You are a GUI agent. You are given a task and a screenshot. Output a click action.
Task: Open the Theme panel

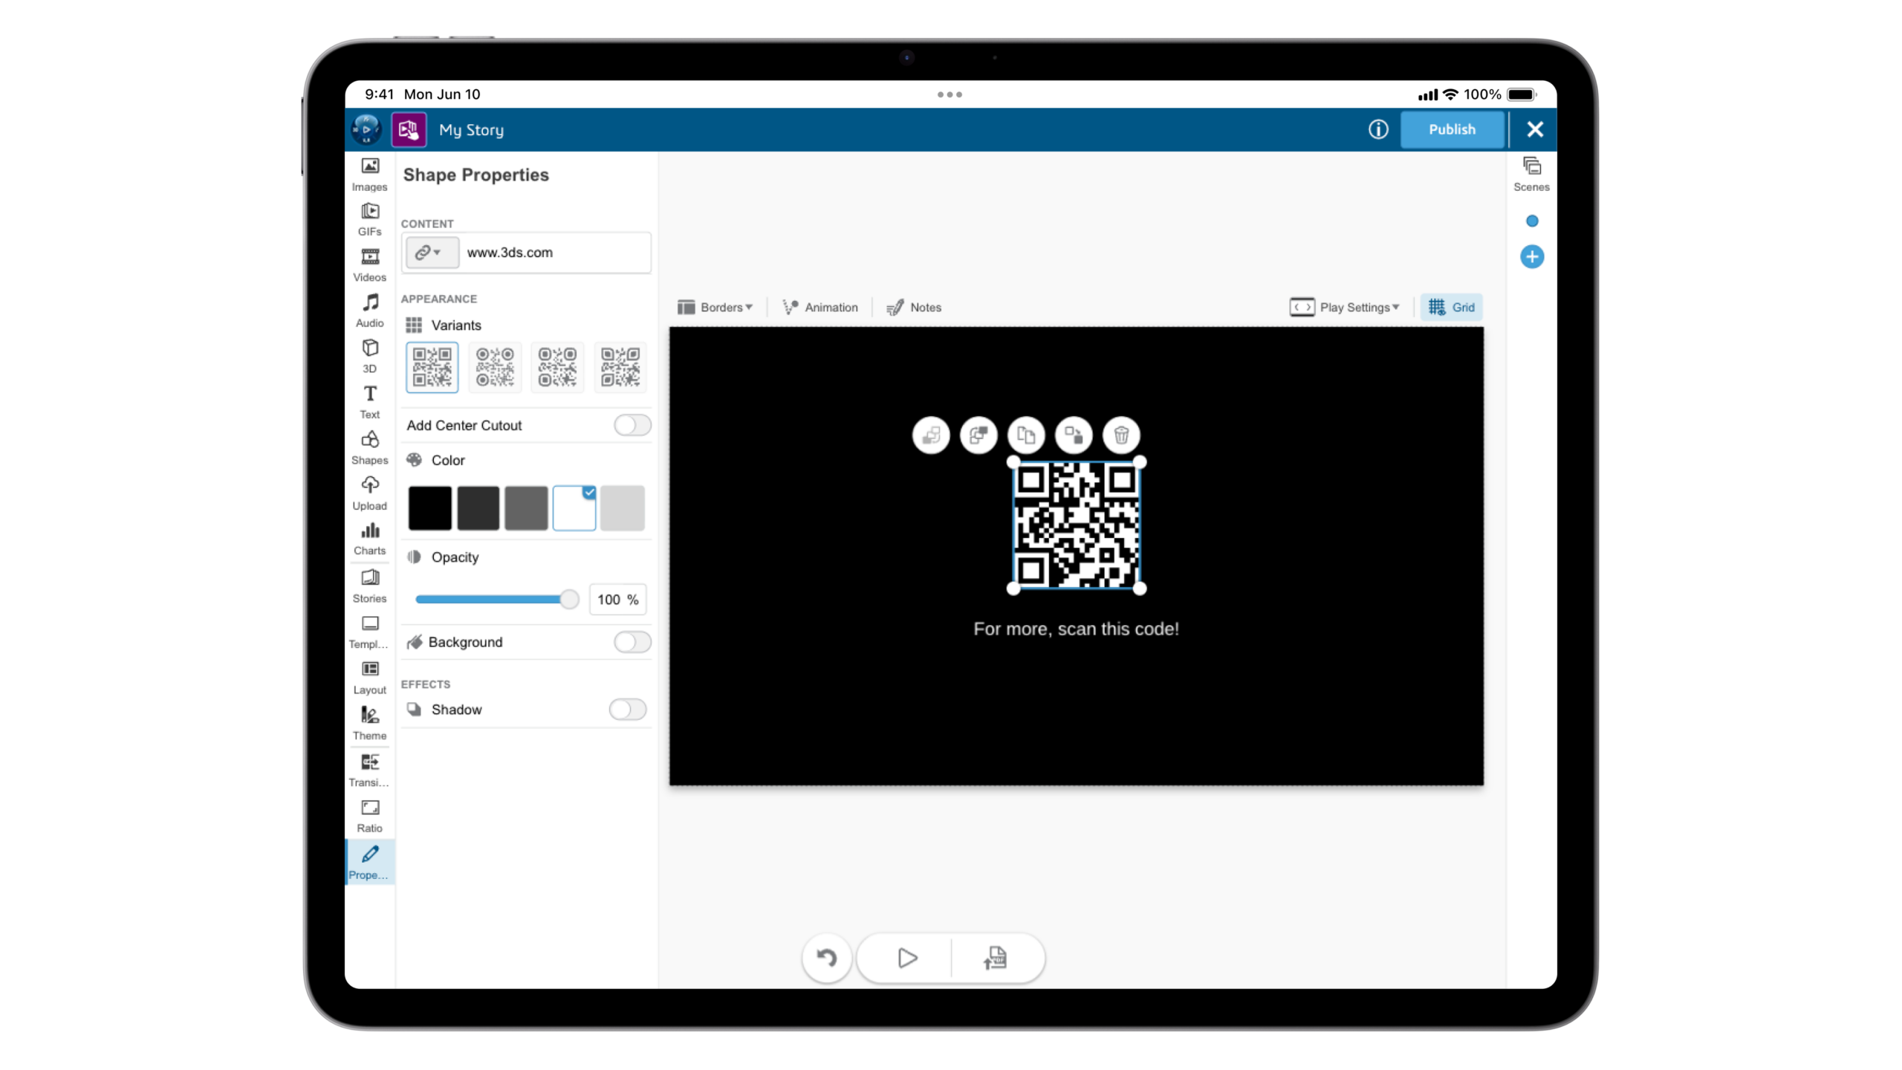pos(369,724)
